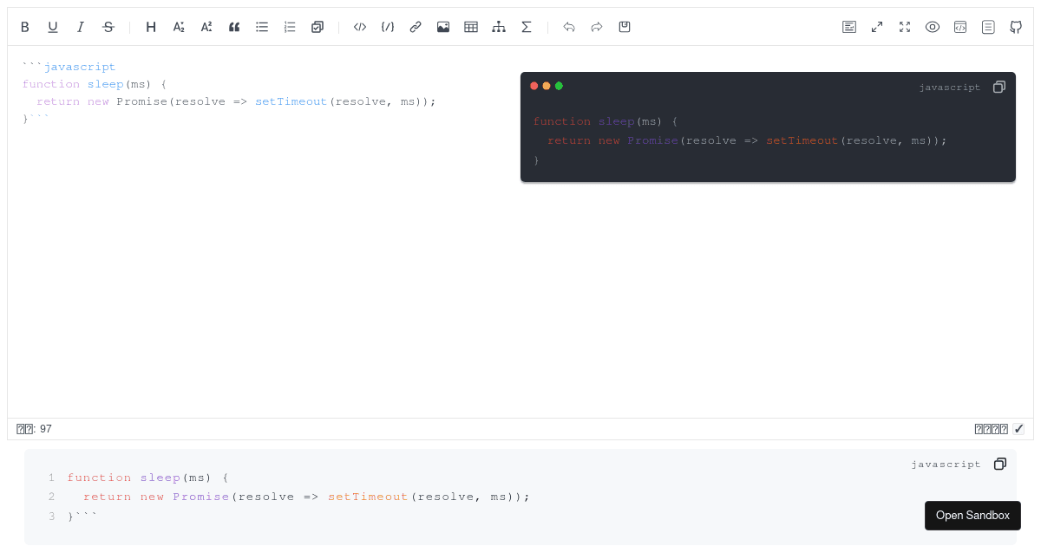
Task: Enter fullscreen editing mode
Action: click(x=905, y=27)
